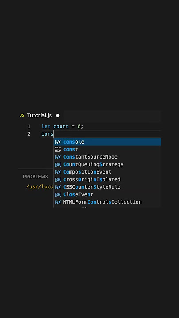179x318 pixels.
Task: Click the icon next to CloseEvent
Action: 58,194
